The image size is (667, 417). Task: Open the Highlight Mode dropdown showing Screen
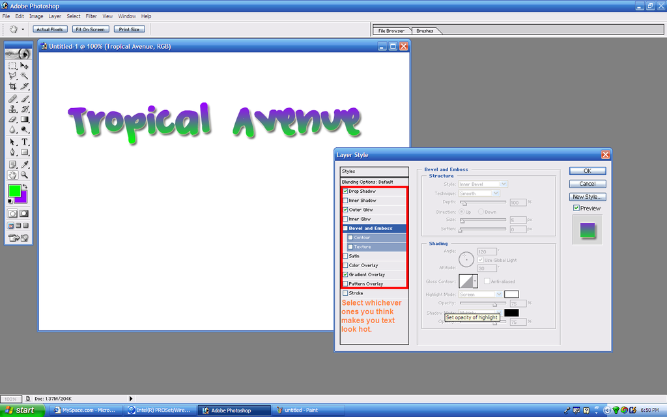pyautogui.click(x=480, y=295)
